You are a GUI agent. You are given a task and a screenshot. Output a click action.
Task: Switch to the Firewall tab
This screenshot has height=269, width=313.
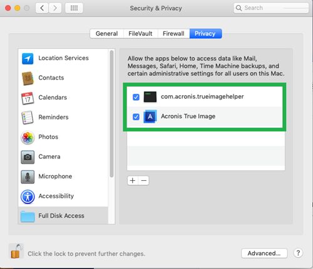pyautogui.click(x=173, y=34)
